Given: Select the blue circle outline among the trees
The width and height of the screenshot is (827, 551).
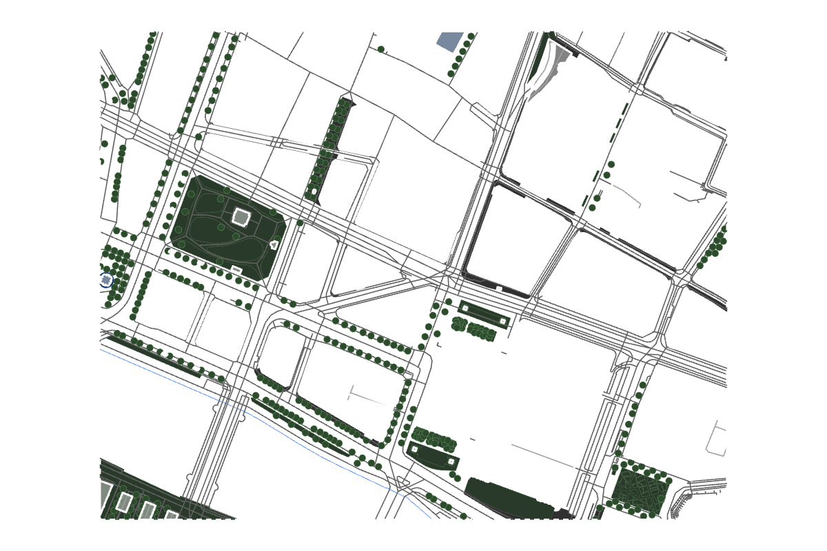Looking at the screenshot, I should click(x=105, y=280).
